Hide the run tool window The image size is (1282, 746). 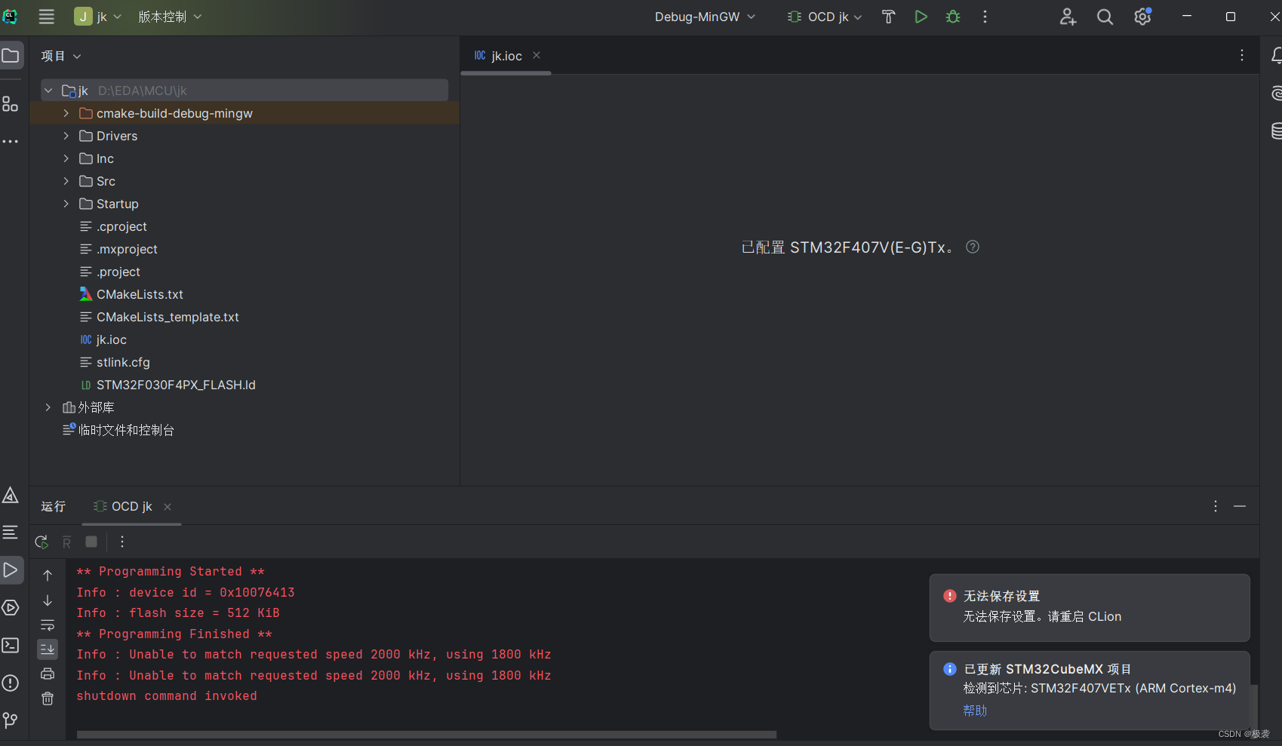[1240, 506]
